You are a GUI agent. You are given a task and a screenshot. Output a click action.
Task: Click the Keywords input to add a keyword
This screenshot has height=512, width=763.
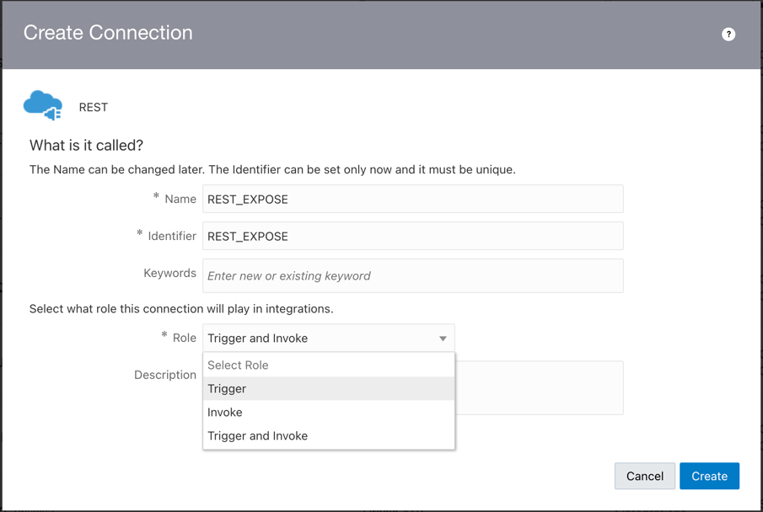413,275
